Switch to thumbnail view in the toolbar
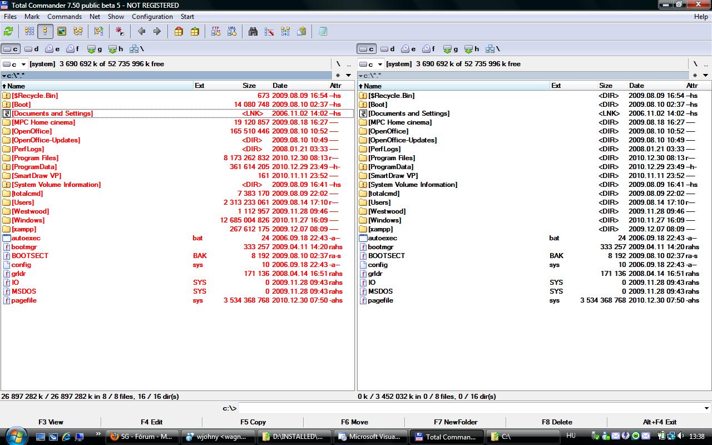712x445 pixels. click(62, 32)
